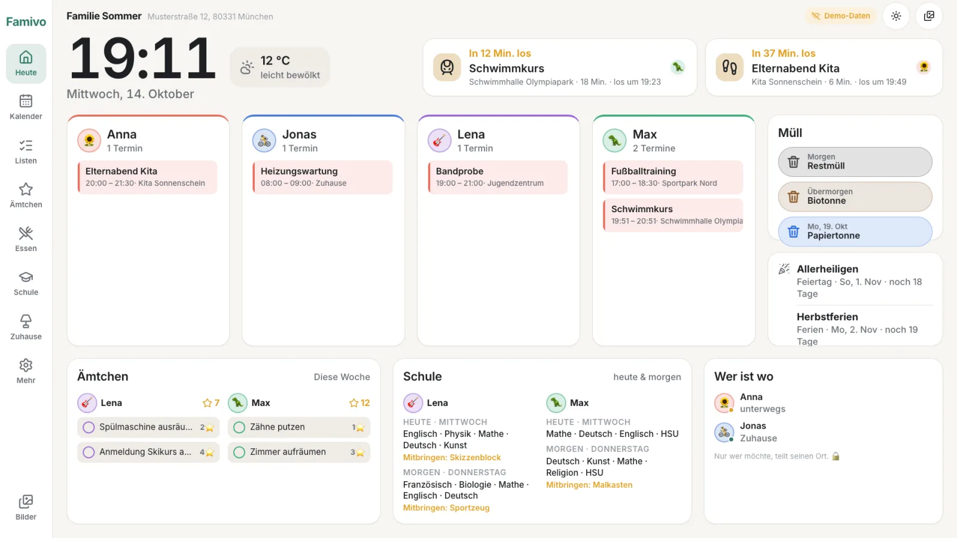Mark Zähne putzen as done
Screen dimensions: 957x538
click(239, 427)
